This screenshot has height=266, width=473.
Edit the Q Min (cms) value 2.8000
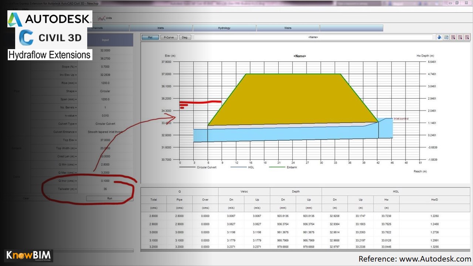tap(105, 164)
